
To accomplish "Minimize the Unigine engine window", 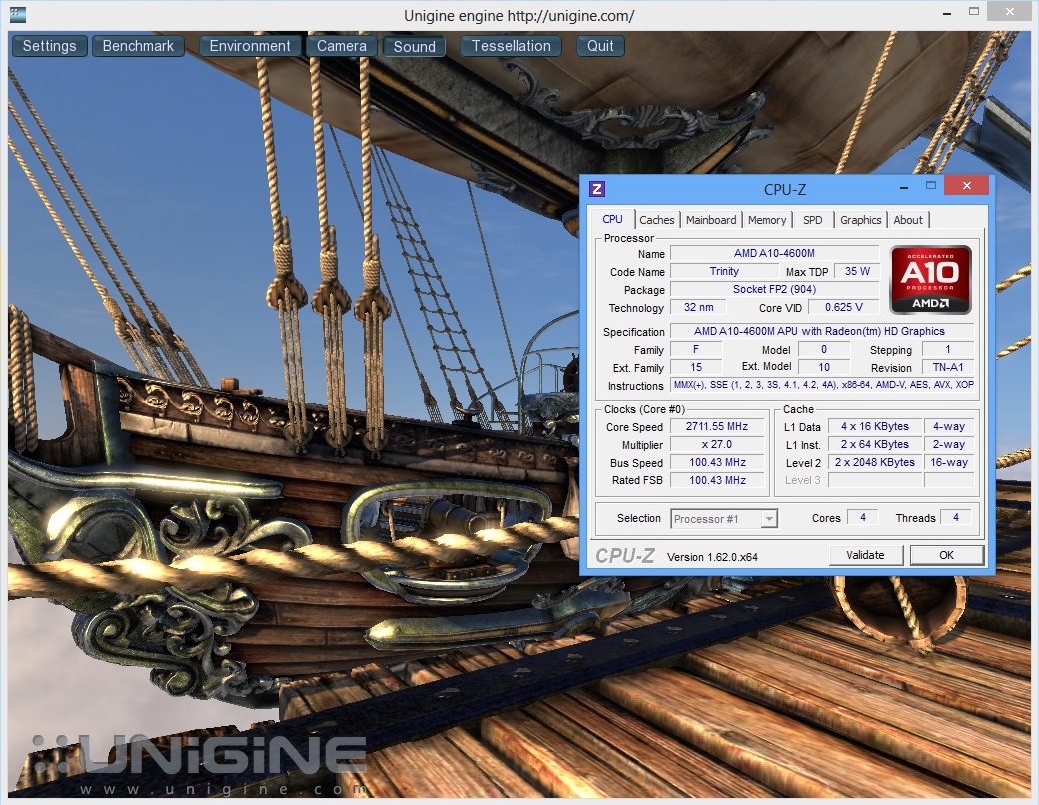I will coord(947,13).
